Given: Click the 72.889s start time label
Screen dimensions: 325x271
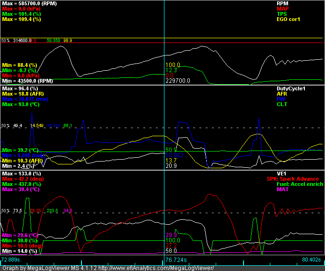Looking at the screenshot, I should pyautogui.click(x=11, y=260).
